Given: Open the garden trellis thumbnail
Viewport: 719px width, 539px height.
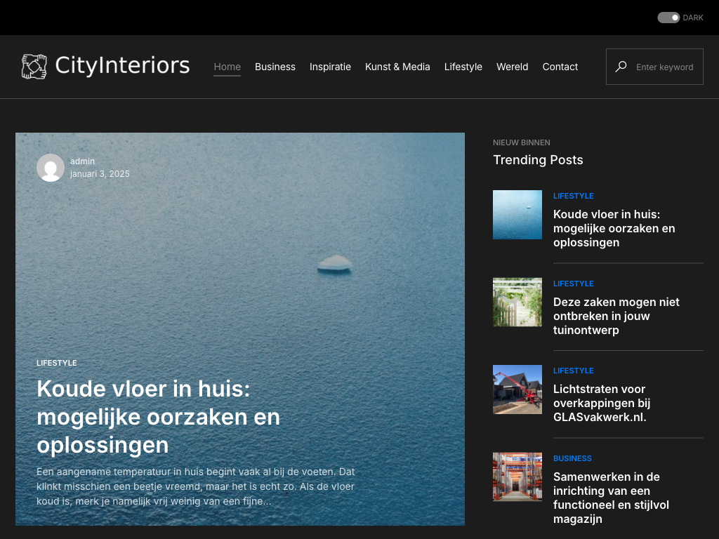Looking at the screenshot, I should click(x=517, y=302).
